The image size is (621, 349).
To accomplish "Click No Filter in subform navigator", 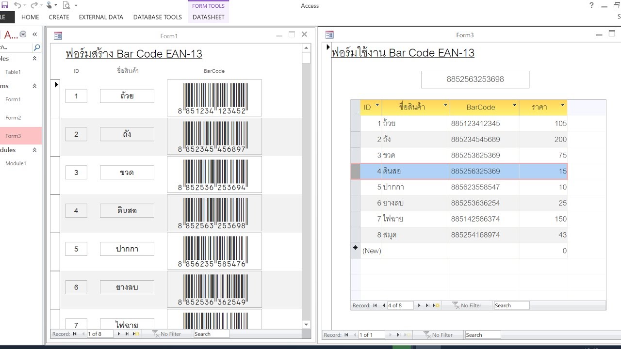I will [467, 305].
